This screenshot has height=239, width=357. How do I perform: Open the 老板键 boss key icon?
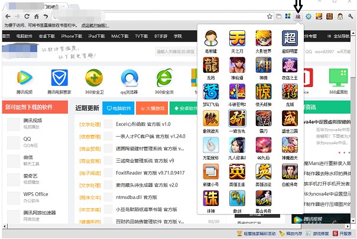click(211, 38)
